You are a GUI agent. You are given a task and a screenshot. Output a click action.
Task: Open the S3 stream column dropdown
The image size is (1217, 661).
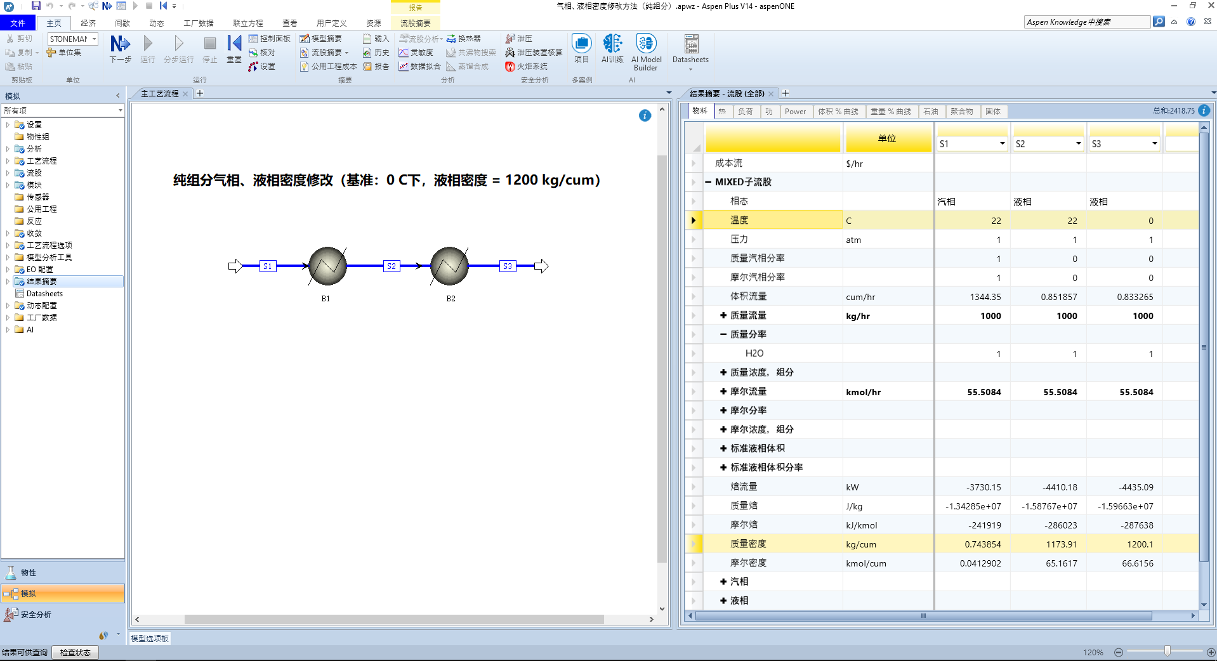1155,144
